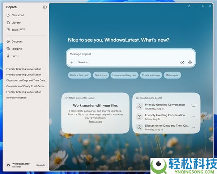Click the Copilot Vision glasses icon
This screenshot has width=217, height=174.
point(182,62)
